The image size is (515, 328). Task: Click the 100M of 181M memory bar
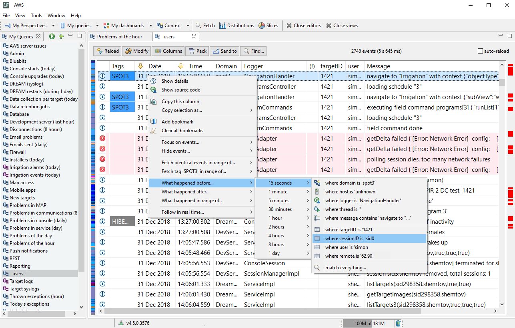(x=369, y=323)
